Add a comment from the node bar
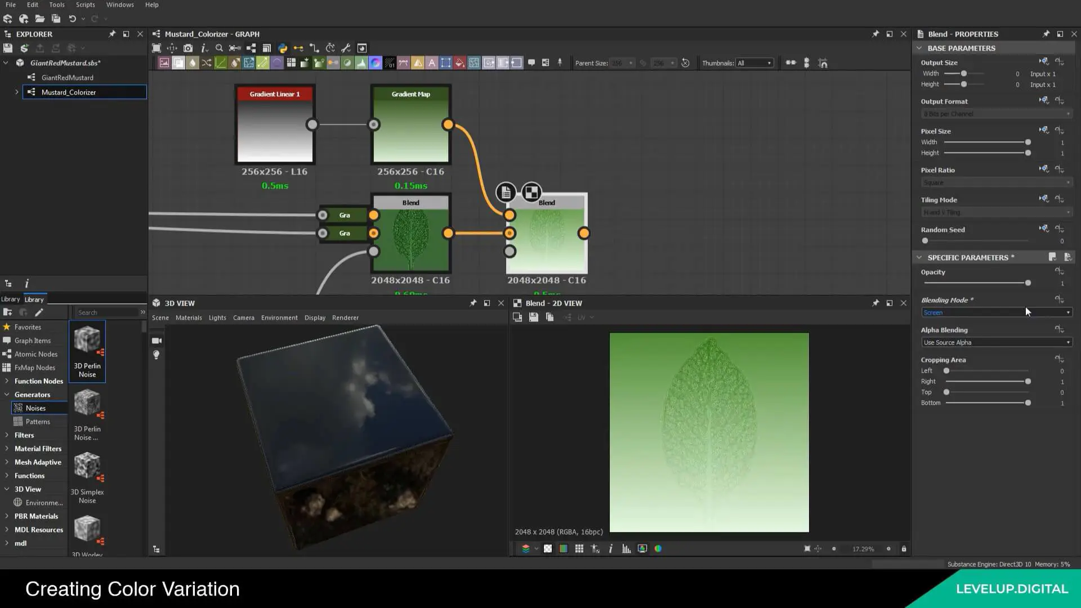The height and width of the screenshot is (608, 1081). point(531,63)
